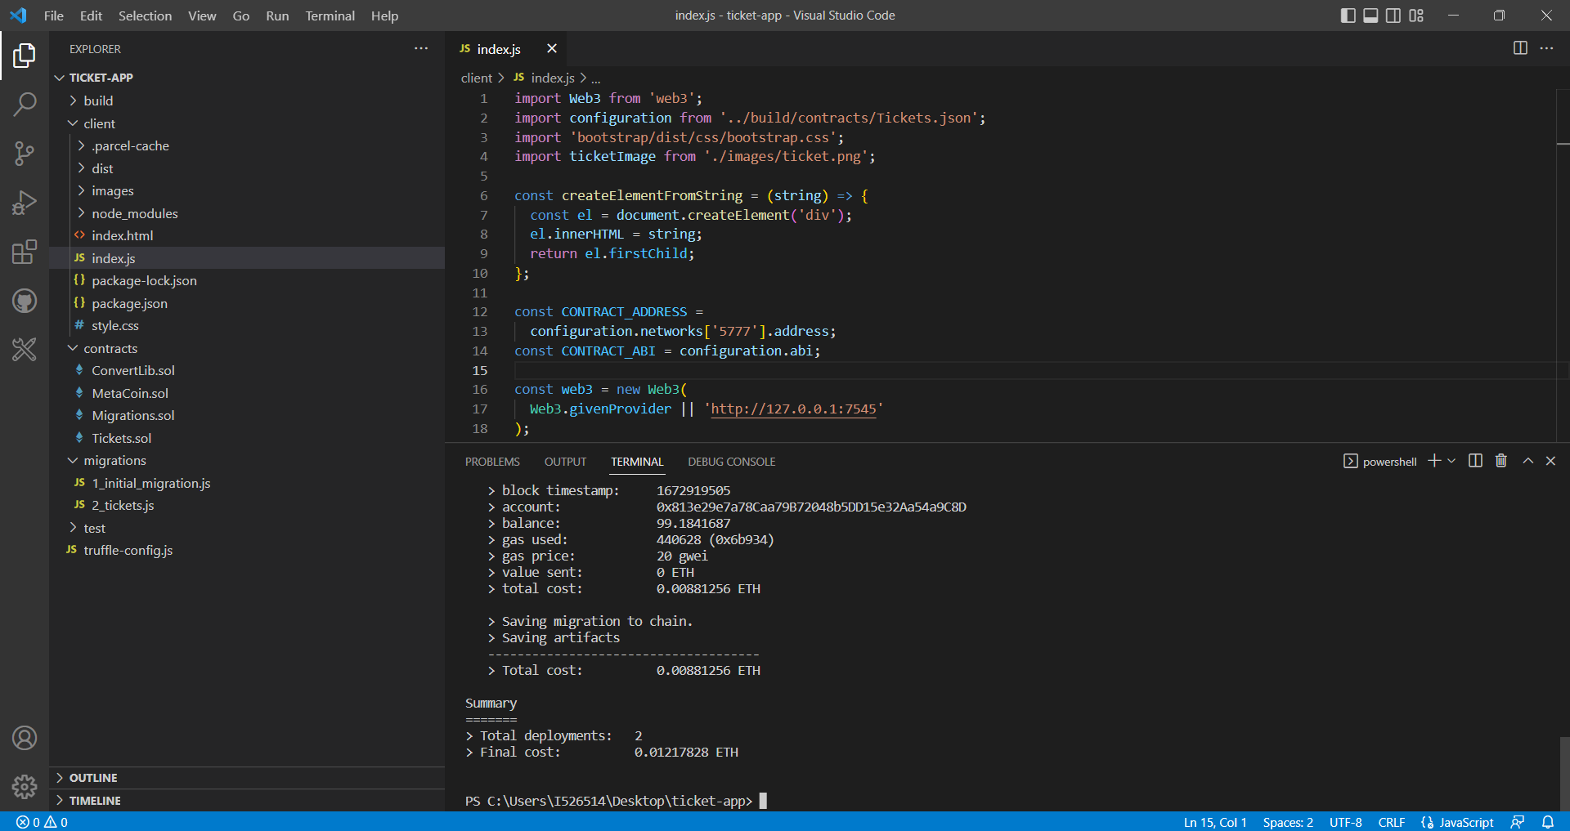Open more editor actions ellipsis menu
The width and height of the screenshot is (1570, 831).
1546,48
